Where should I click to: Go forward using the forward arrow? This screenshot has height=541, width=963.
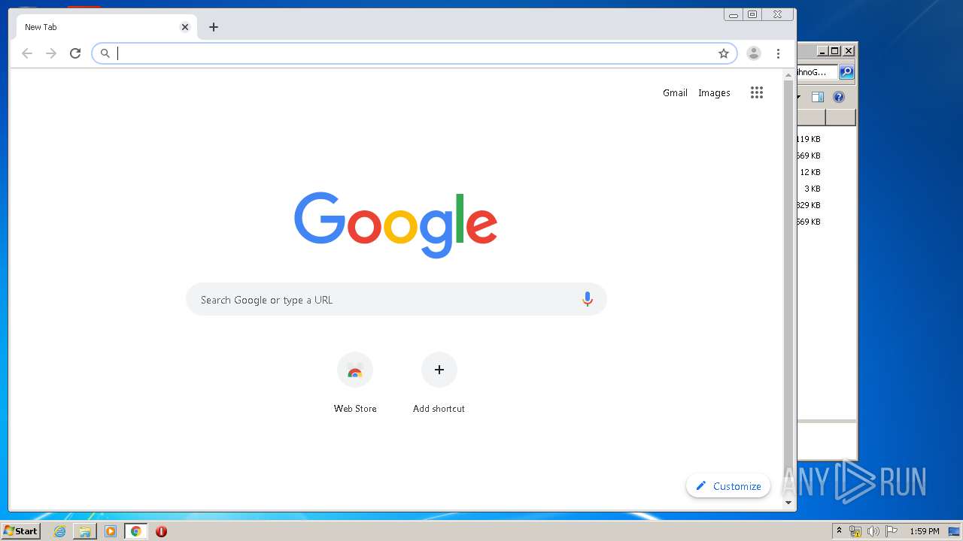(51, 53)
